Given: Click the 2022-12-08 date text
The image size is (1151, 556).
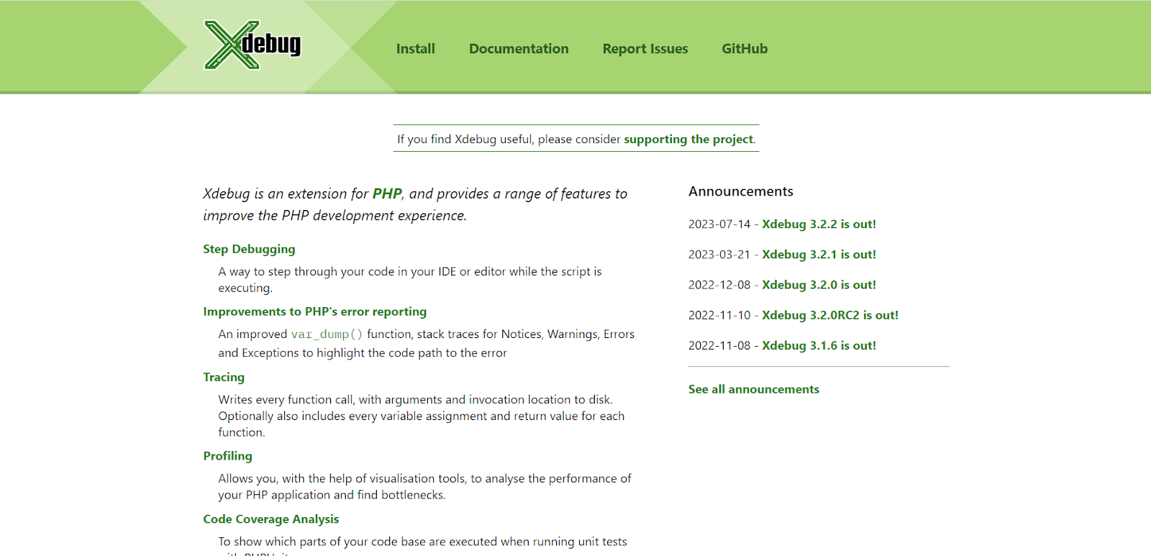Looking at the screenshot, I should (x=719, y=285).
